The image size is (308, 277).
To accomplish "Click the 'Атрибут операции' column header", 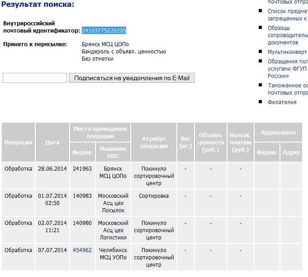I will [154, 142].
